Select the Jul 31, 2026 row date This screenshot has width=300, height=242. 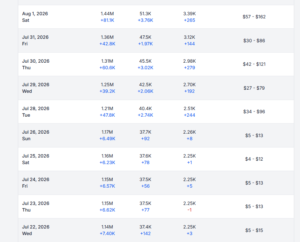tap(35, 40)
